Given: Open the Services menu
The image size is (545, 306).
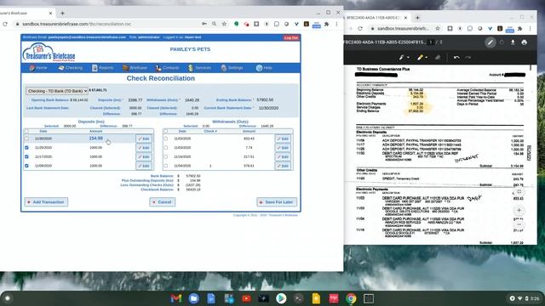Looking at the screenshot, I should pyautogui.click(x=199, y=68).
